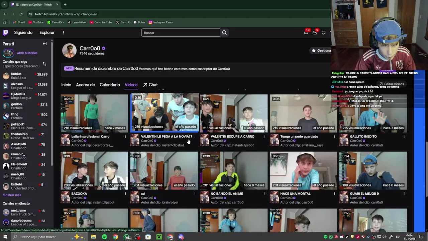Viewport: 428px width, 241px height.
Task: Open the Chat pop-out tab
Action: (150, 85)
